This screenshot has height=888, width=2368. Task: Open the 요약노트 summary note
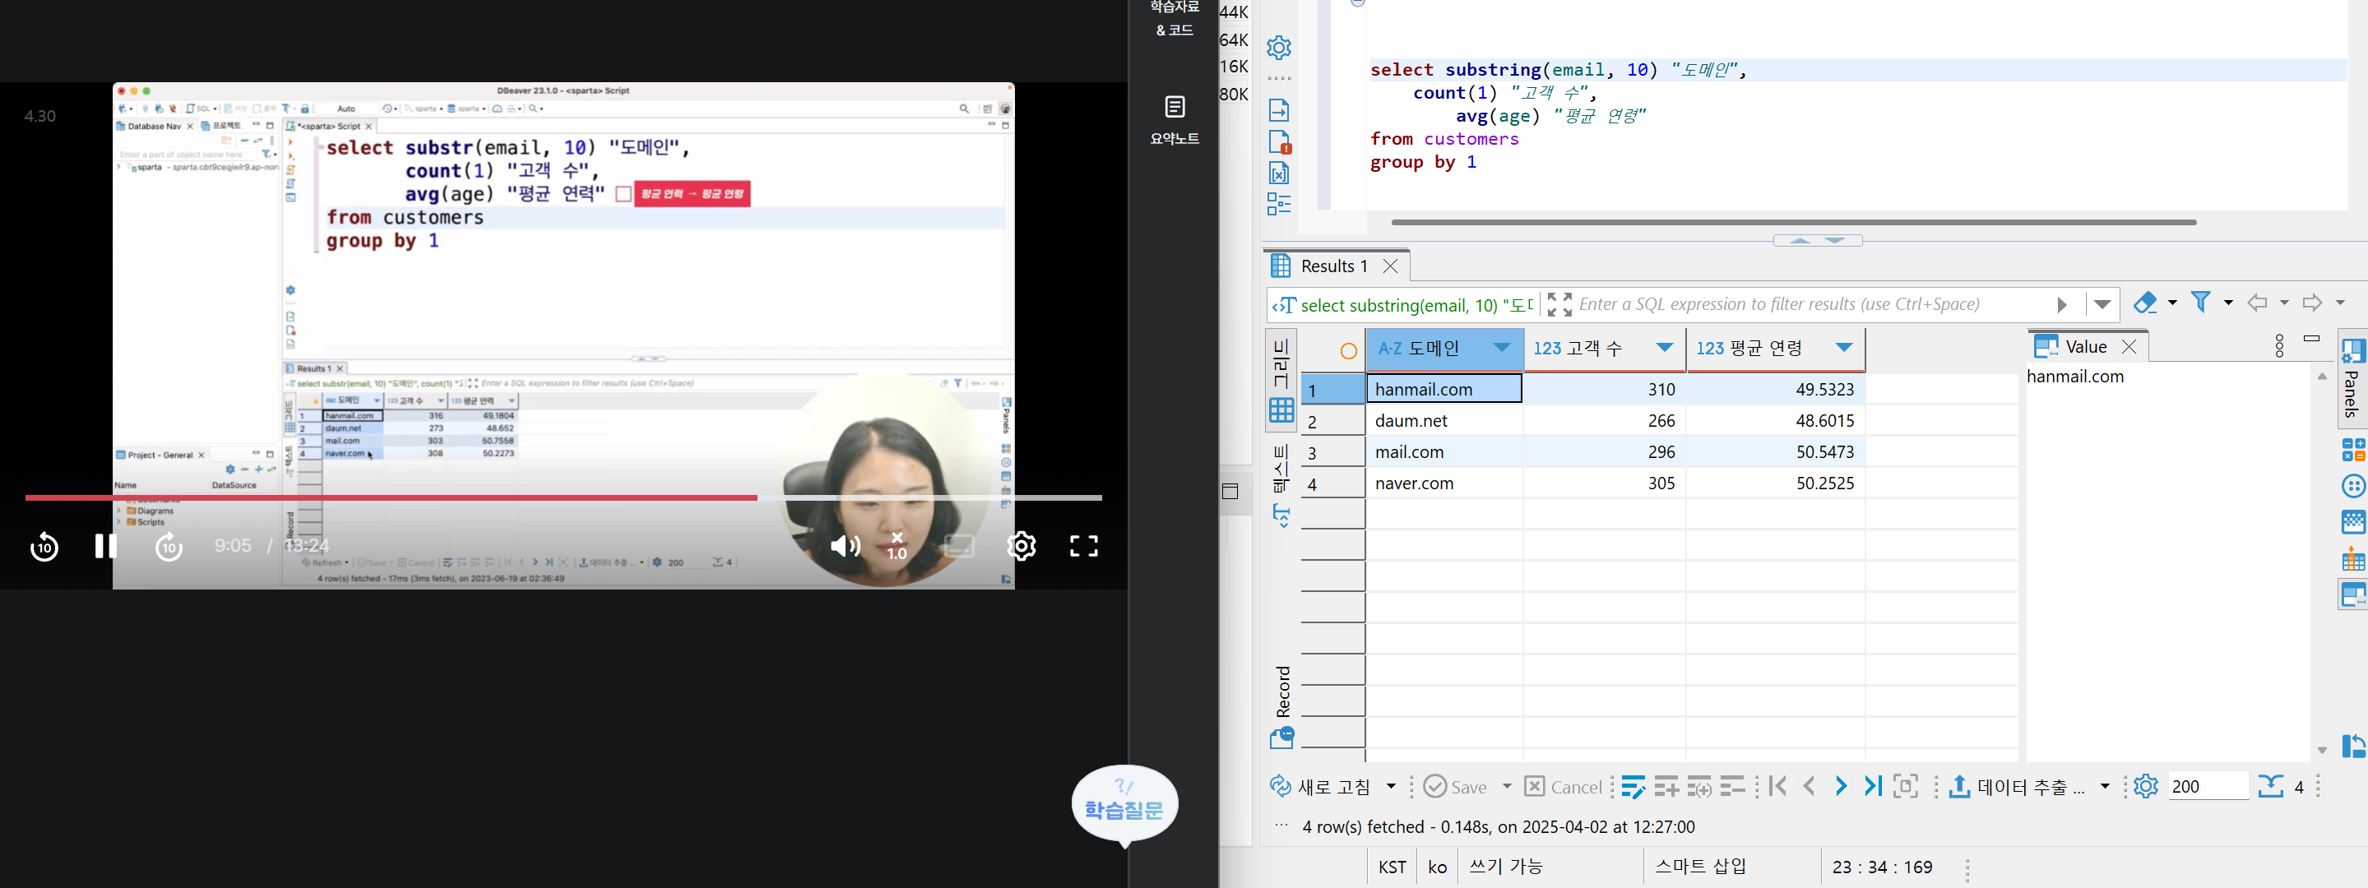1175,120
